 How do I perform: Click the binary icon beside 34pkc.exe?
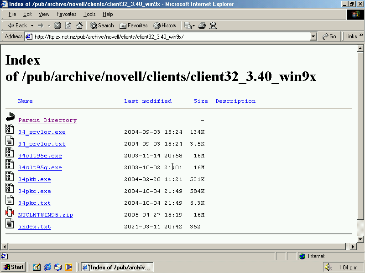point(10,188)
